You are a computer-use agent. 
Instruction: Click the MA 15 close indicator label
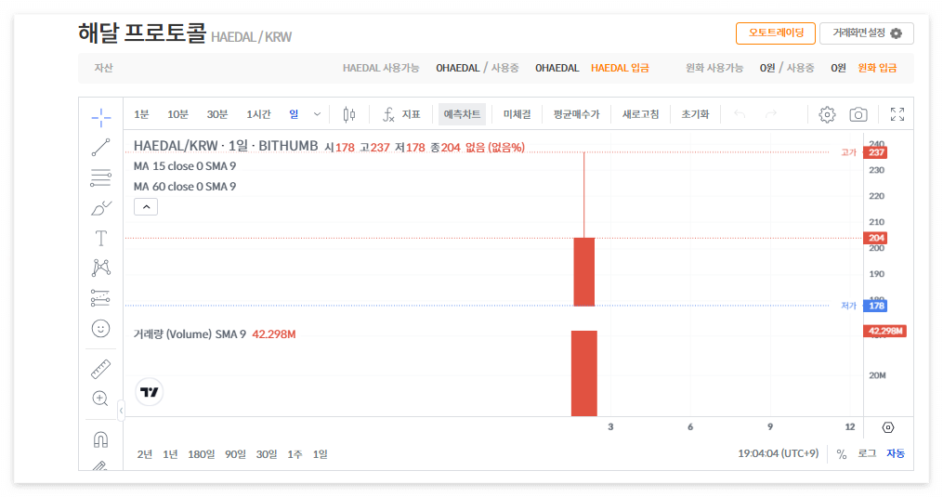click(185, 166)
